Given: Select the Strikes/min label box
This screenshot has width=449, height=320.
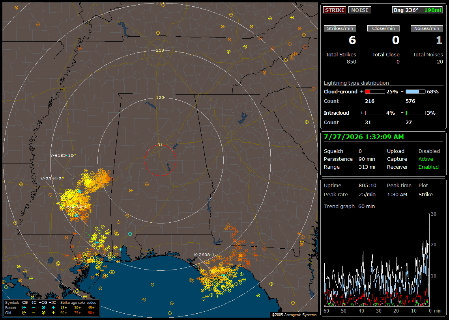Looking at the screenshot, I should click(x=340, y=28).
